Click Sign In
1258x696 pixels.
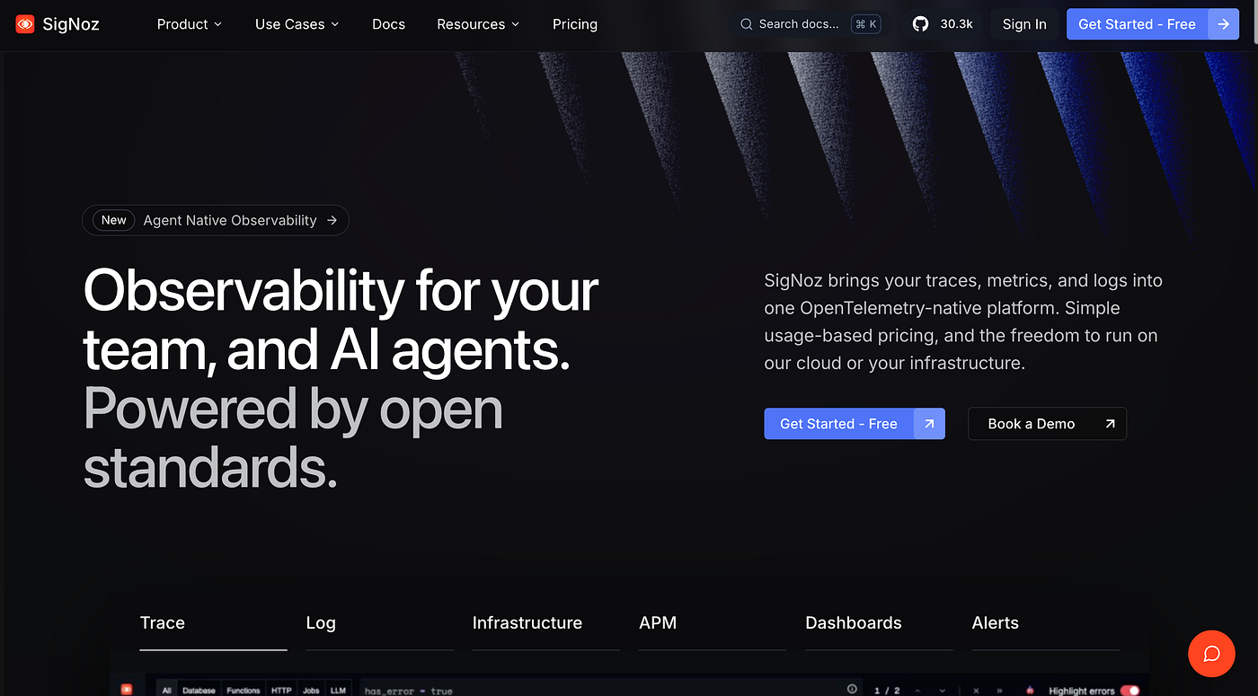(x=1024, y=24)
